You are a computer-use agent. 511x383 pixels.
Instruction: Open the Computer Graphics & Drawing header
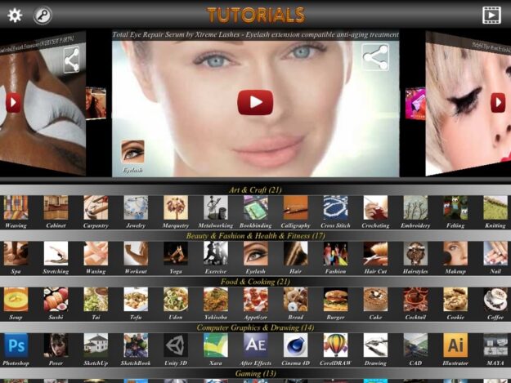pos(255,327)
